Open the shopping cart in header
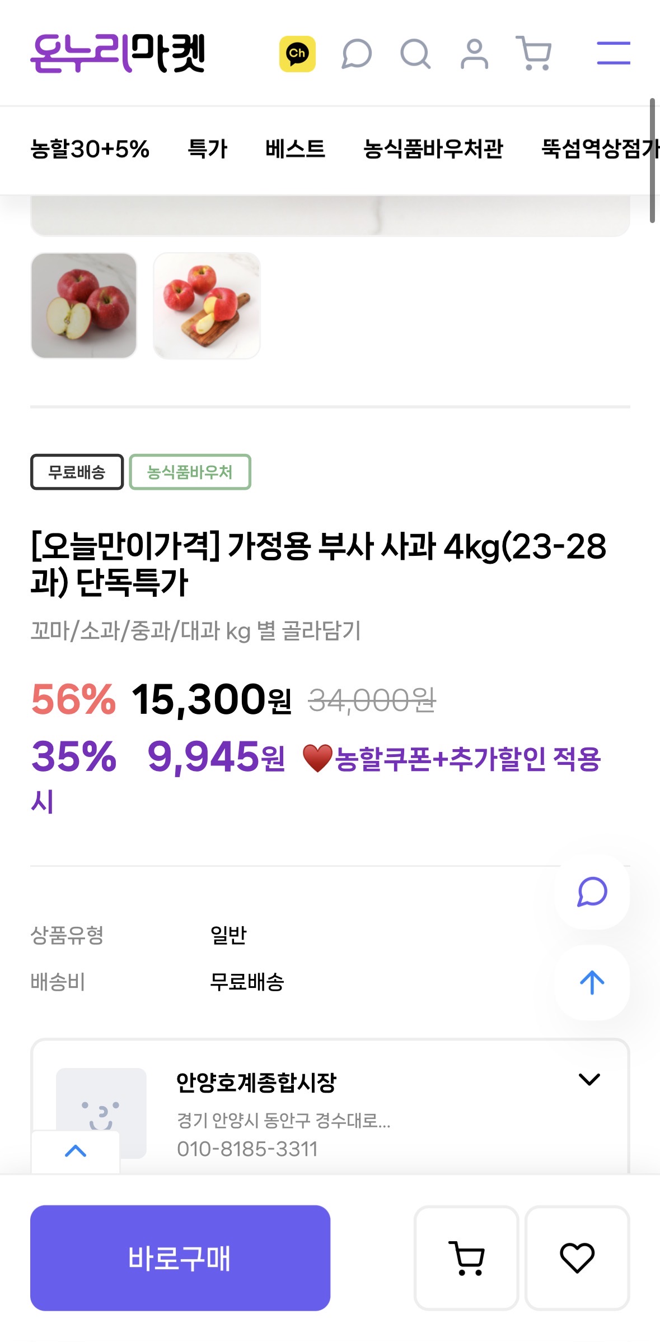The width and height of the screenshot is (660, 1342). (x=534, y=54)
